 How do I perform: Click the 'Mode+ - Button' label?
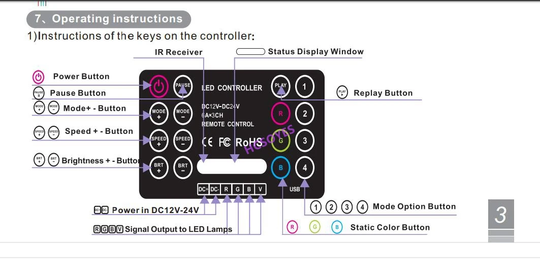tap(94, 109)
